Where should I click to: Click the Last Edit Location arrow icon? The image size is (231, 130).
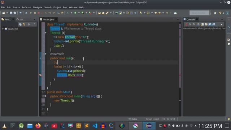pyautogui.click(x=156, y=13)
